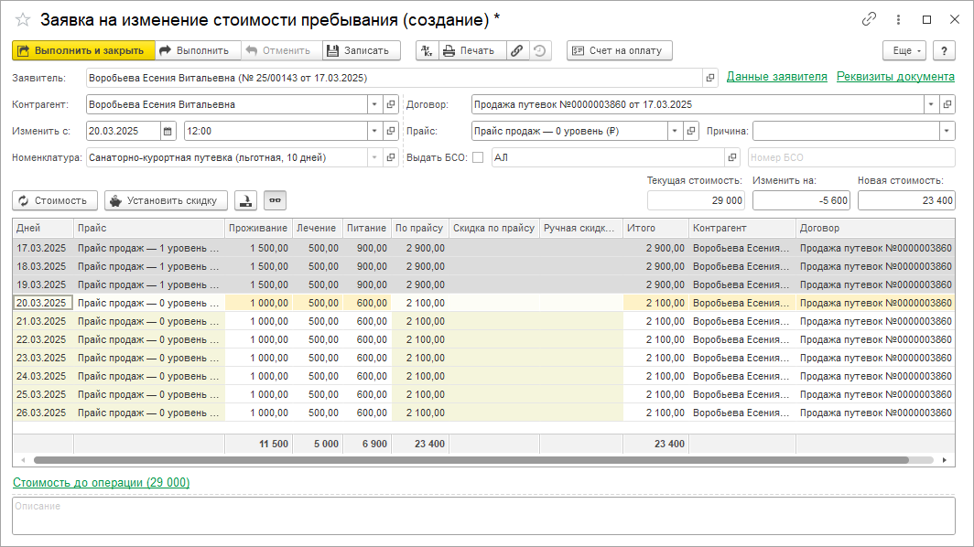Viewport: 974px width, 547px height.
Task: Click the Выполнить и закрыть button
Action: 83,51
